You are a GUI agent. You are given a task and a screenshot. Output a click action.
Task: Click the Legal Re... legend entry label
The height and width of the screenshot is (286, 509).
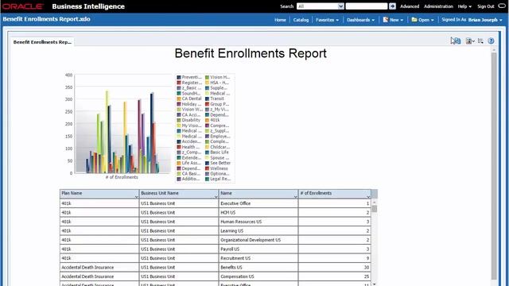coord(220,179)
